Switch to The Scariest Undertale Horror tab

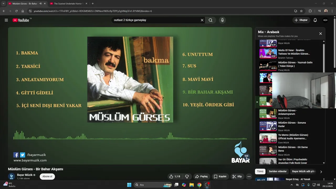pos(69,4)
